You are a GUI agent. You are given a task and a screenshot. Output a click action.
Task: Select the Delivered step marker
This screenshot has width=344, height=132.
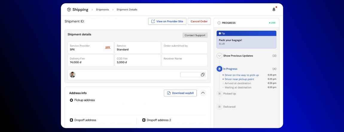219,107
